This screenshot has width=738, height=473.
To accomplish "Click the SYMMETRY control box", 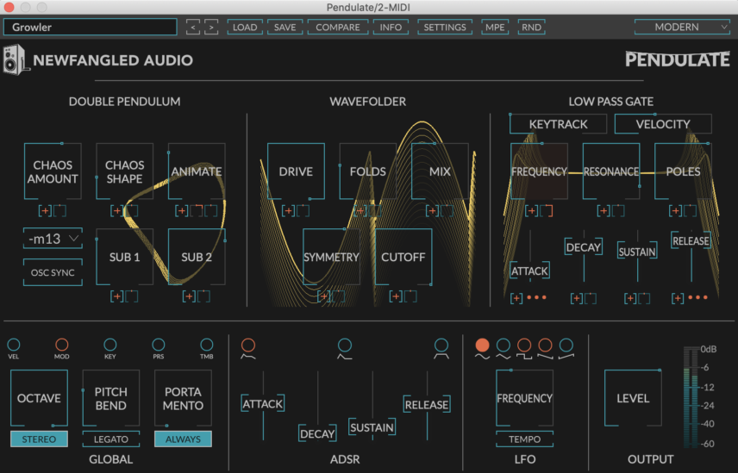I will [x=331, y=257].
